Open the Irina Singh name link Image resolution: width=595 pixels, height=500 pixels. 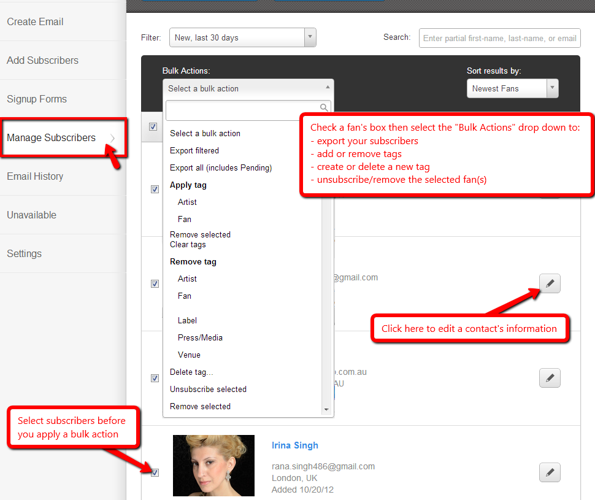tap(295, 445)
